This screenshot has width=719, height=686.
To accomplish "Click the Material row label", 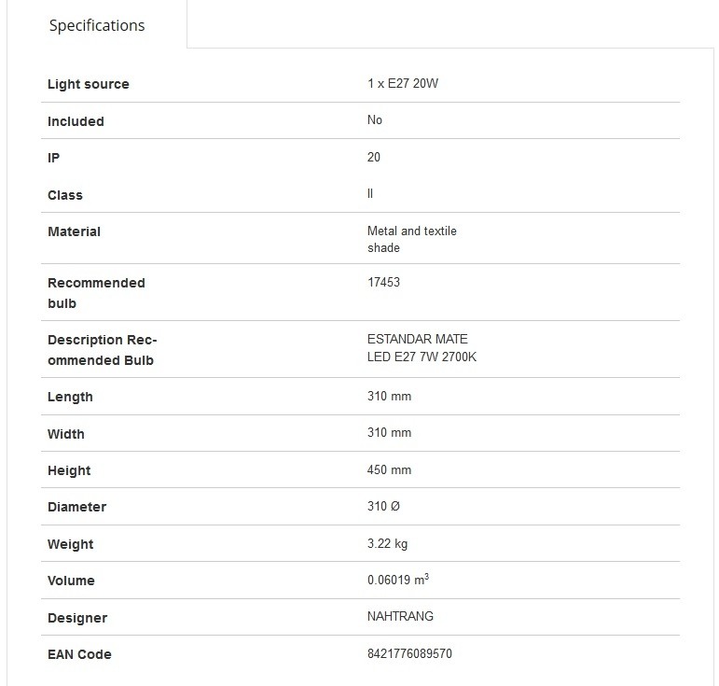I will pos(74,231).
